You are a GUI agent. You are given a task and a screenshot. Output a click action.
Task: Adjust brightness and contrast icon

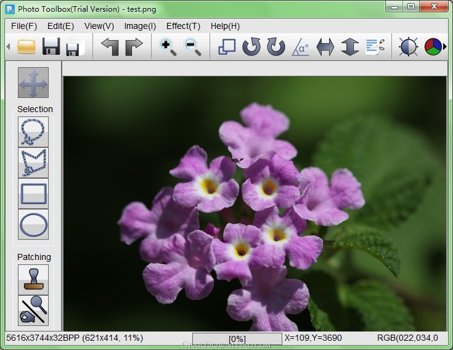pos(409,46)
